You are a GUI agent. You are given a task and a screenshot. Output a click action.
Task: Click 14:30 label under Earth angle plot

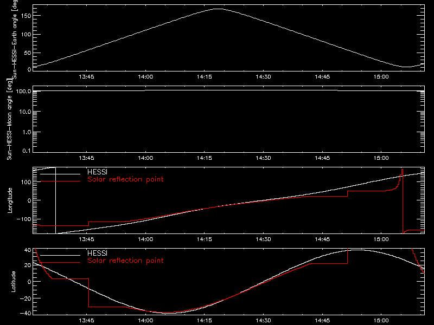pyautogui.click(x=263, y=77)
